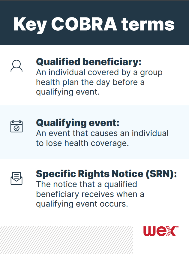Click the word 'terms' in the dark banner
The image size is (189, 254).
point(148,24)
